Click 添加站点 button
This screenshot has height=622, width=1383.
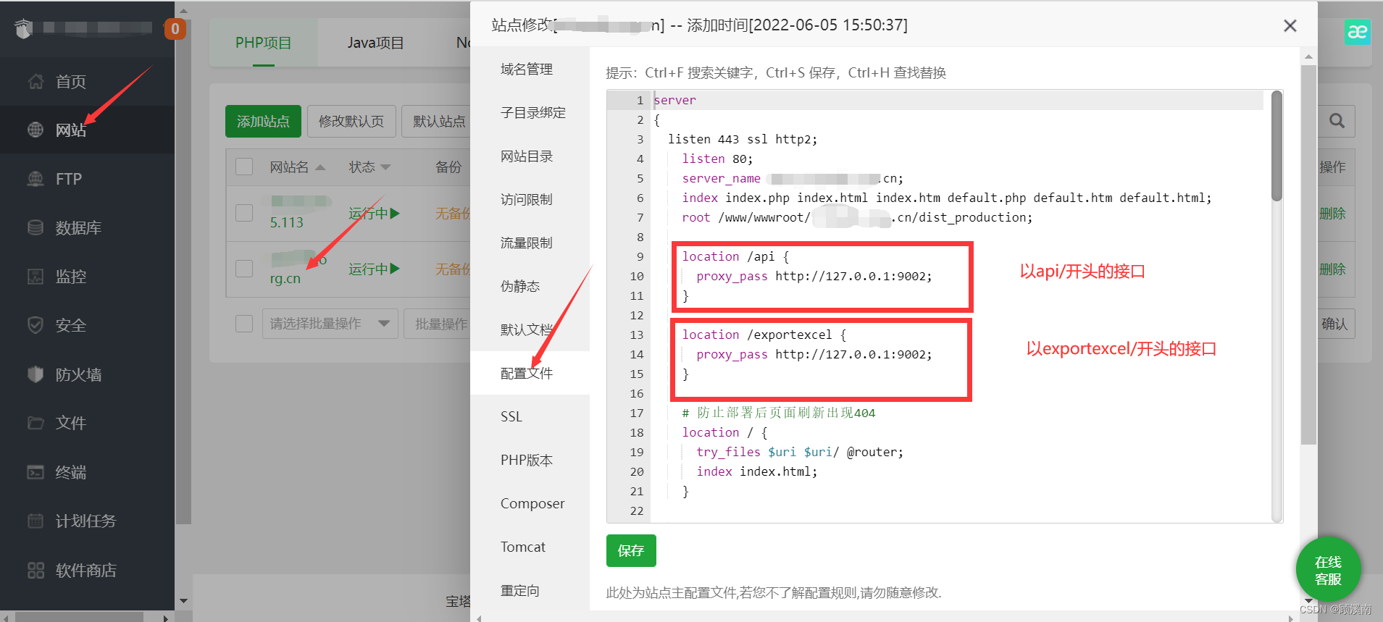click(x=263, y=121)
